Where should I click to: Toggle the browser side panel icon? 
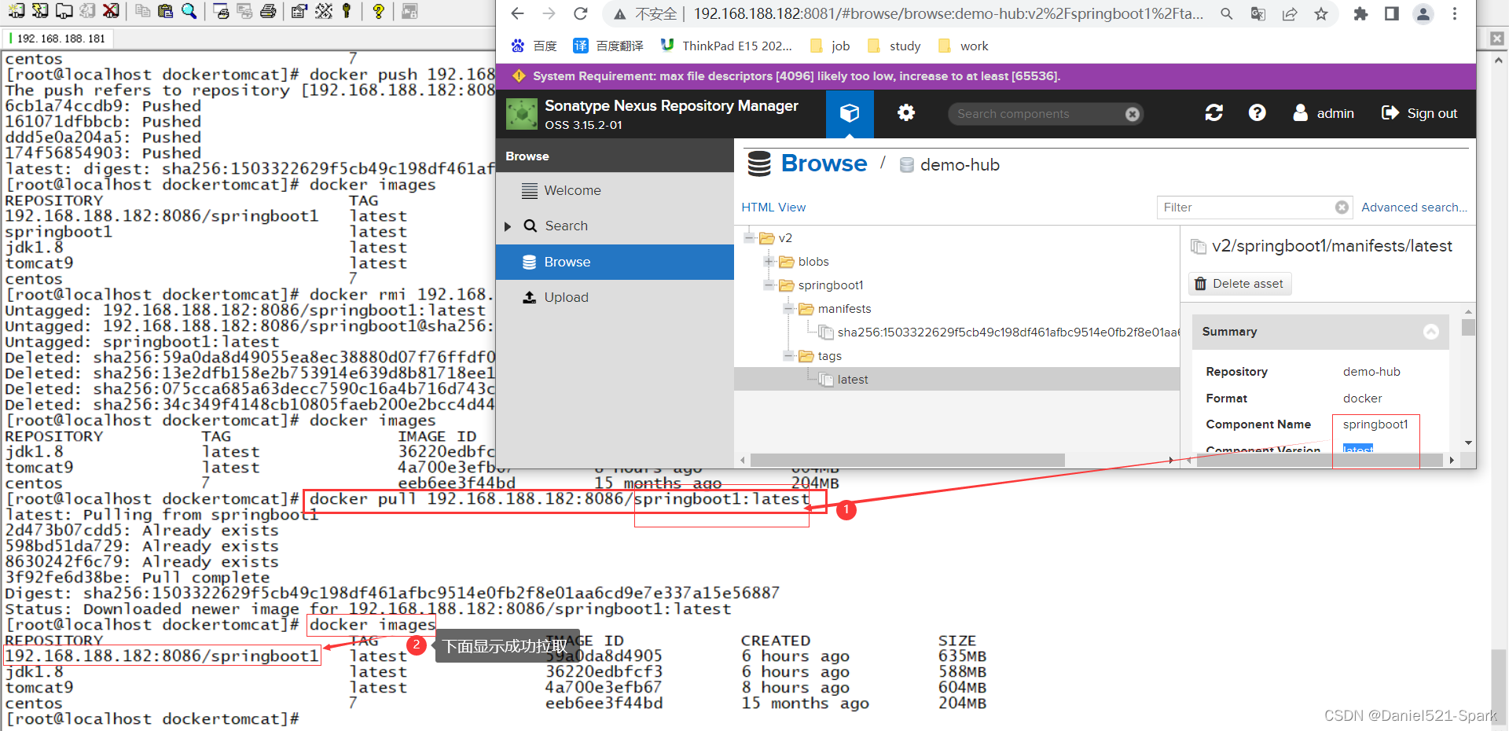[x=1392, y=13]
